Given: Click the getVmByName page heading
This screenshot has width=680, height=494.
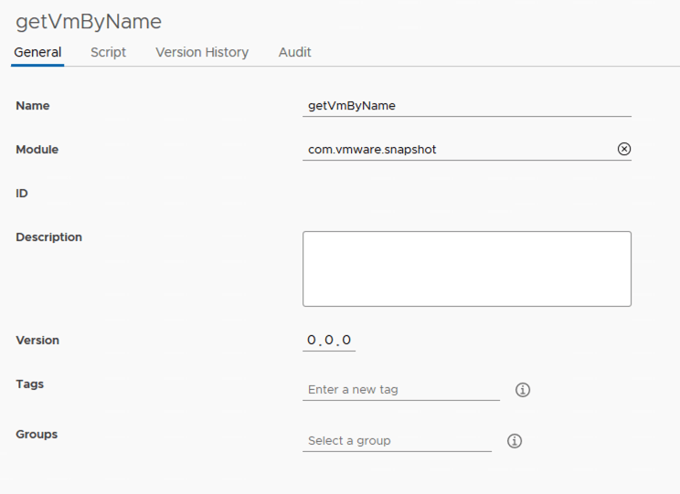Looking at the screenshot, I should 89,21.
